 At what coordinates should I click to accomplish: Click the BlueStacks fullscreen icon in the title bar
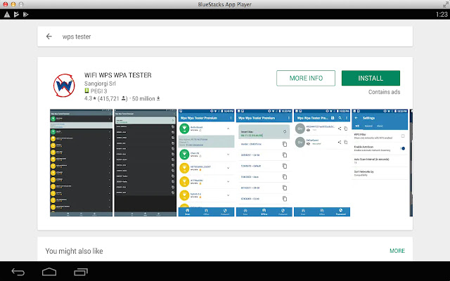pyautogui.click(x=445, y=4)
